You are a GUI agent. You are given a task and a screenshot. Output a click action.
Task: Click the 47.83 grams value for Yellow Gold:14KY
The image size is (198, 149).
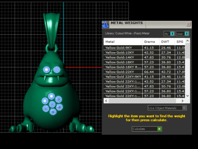pos(149,58)
